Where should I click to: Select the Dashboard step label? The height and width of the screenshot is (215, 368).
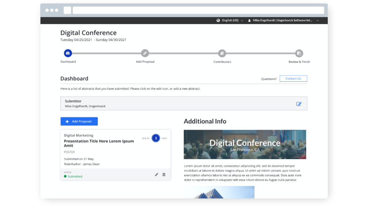[68, 62]
